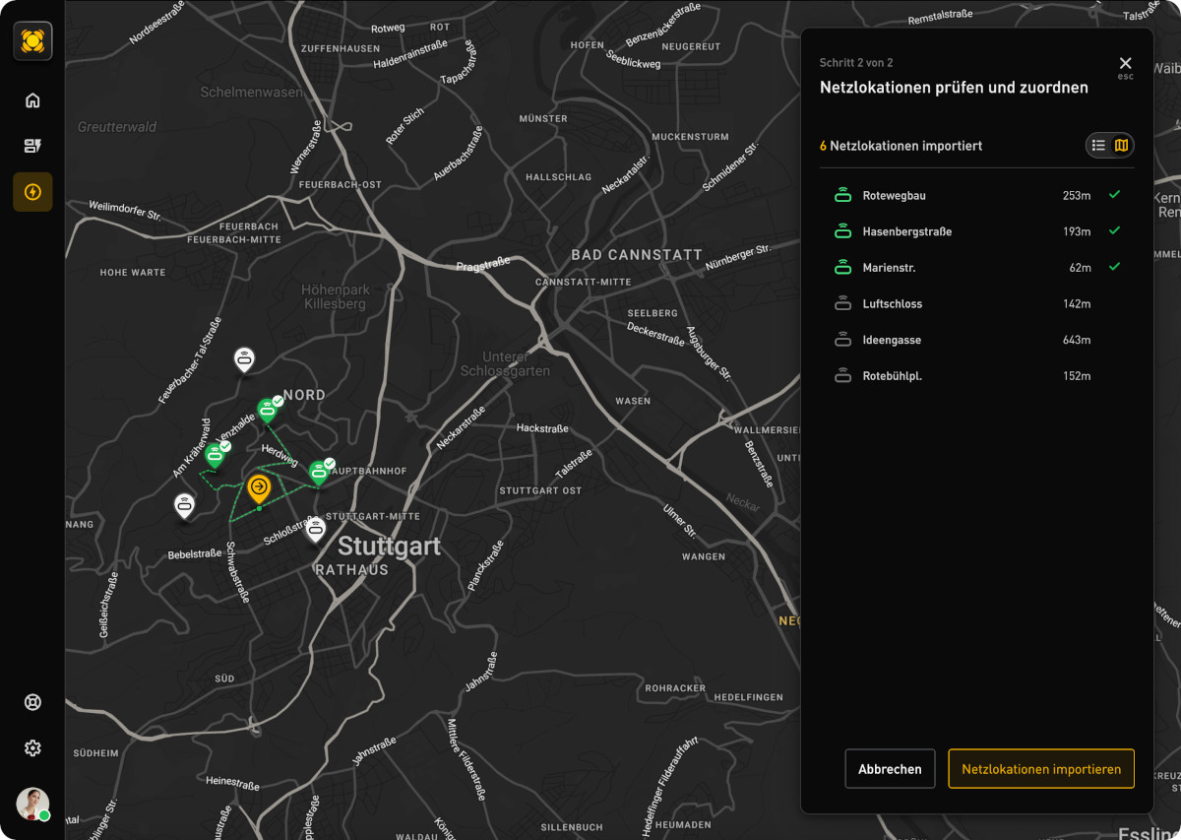This screenshot has height=840, width=1181.
Task: Choose Hasenbergstraße from the list
Action: coord(906,231)
